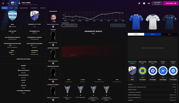The height and width of the screenshot is (103, 179).
Task: Expand the Συνεργάτες dropdown tab
Action: point(34,8)
